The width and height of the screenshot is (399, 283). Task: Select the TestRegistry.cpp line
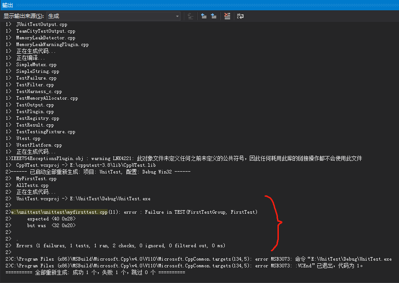[32, 118]
